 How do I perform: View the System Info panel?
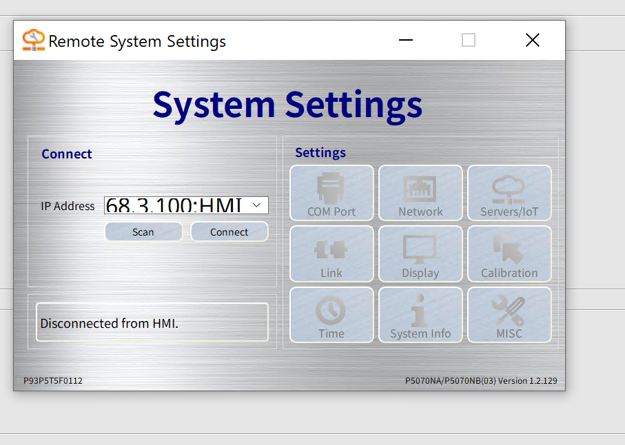[x=420, y=315]
